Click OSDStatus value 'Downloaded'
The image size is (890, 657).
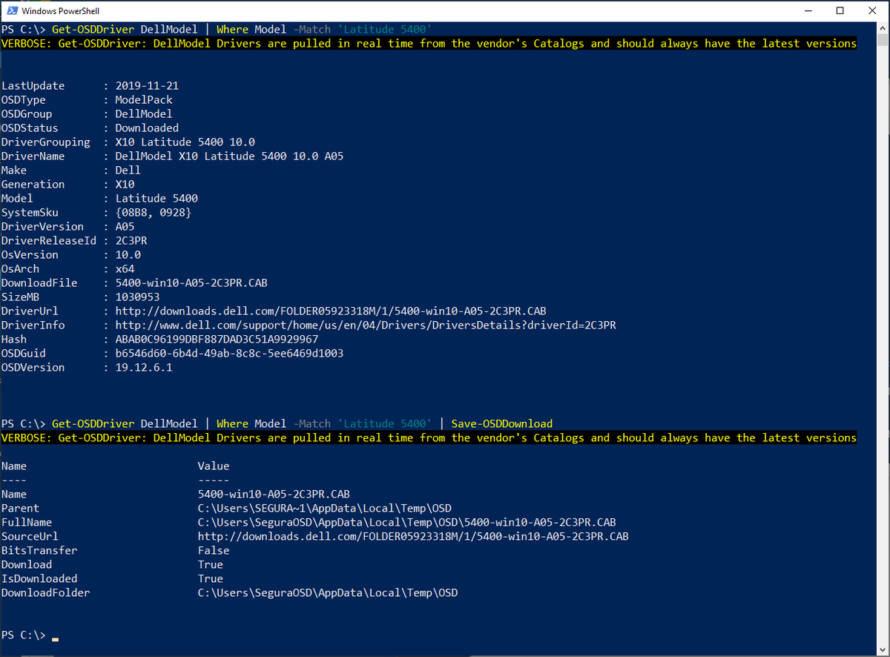point(147,128)
